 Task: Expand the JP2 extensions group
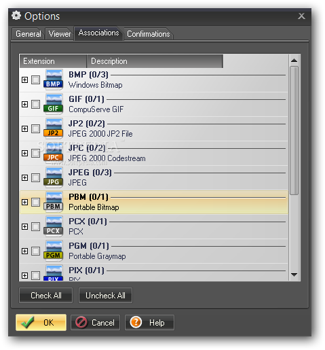tap(25, 128)
